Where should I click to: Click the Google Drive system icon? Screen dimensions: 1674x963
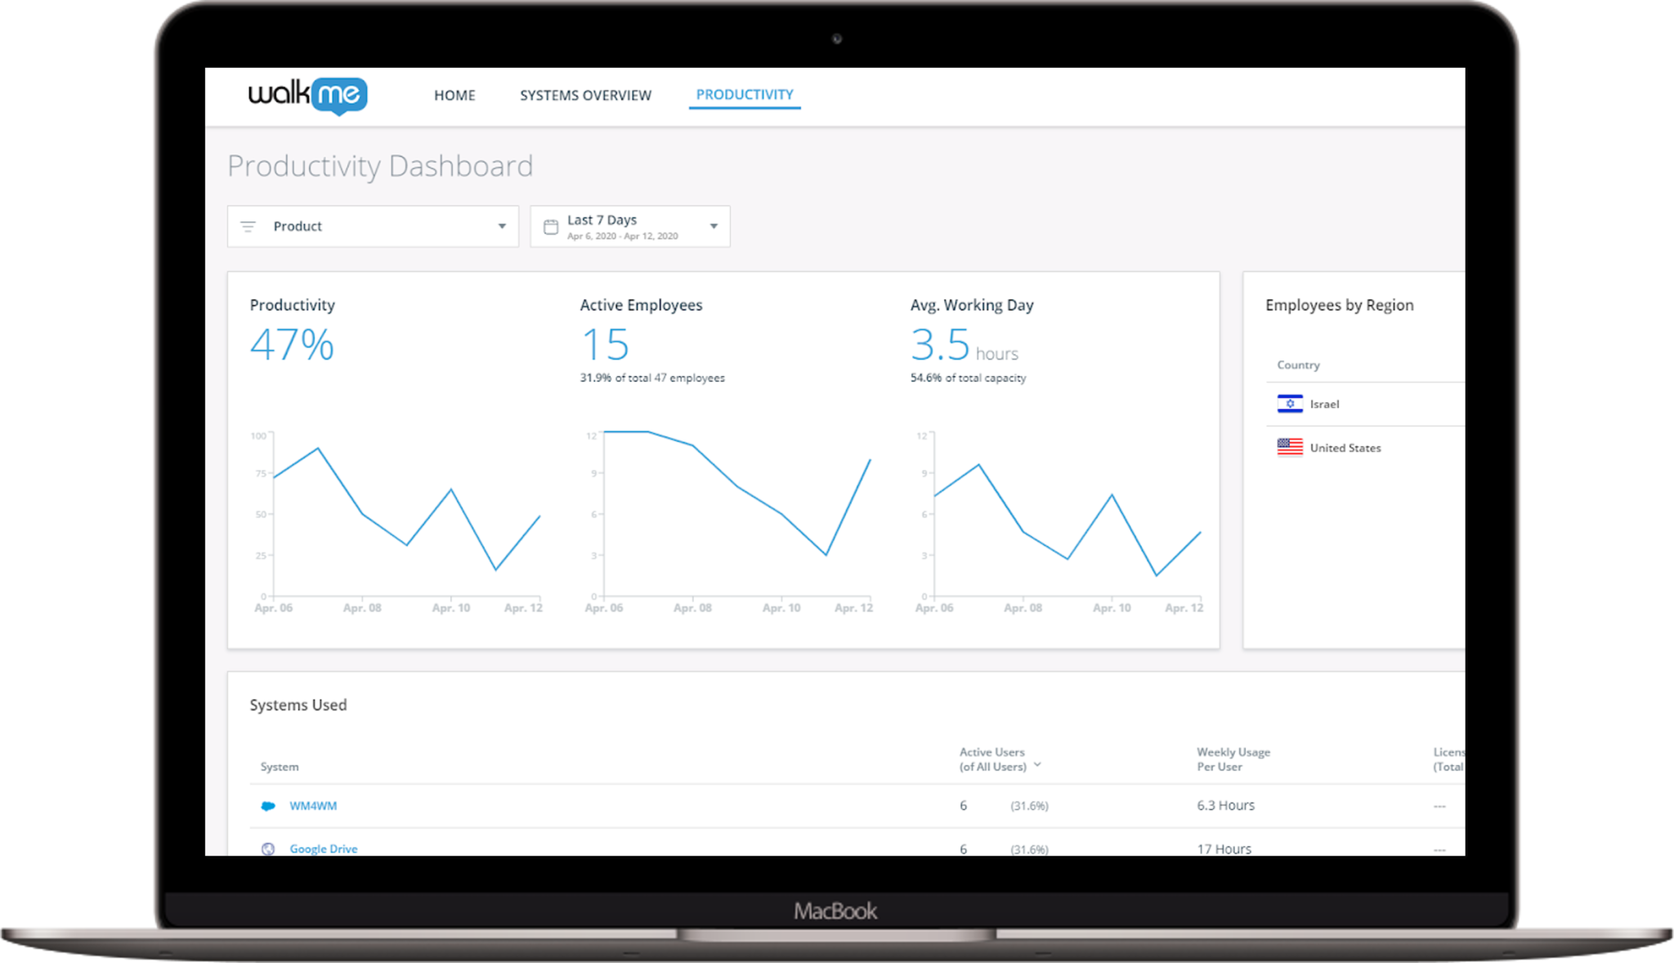pos(267,849)
